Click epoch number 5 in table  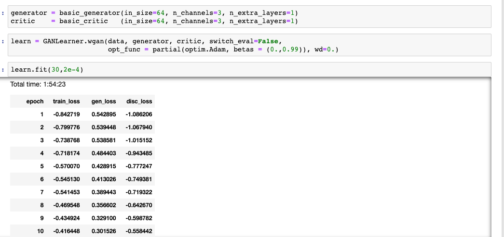click(x=42, y=166)
